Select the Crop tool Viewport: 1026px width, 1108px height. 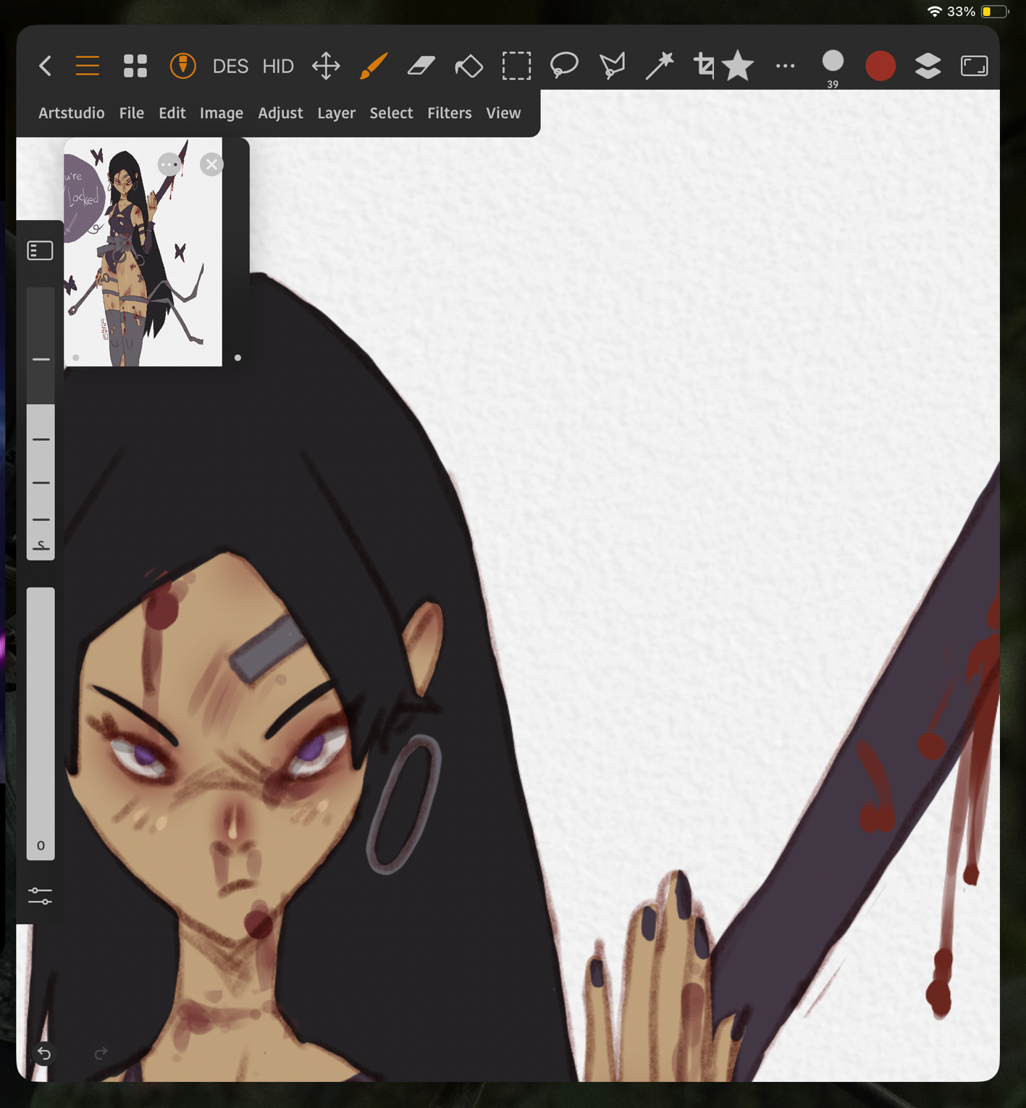pyautogui.click(x=703, y=66)
